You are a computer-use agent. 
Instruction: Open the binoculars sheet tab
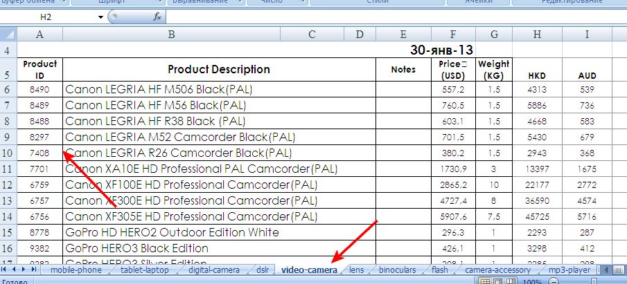pos(398,270)
